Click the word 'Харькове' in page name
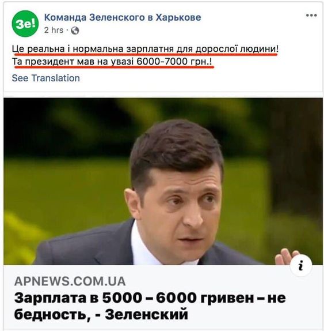The width and height of the screenshot is (324, 331). [178, 17]
